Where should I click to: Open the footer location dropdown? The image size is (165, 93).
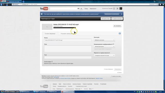pyautogui.click(x=78, y=89)
